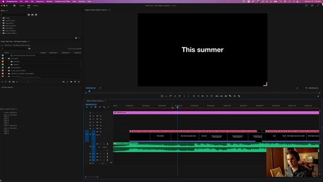Viewport: 323px width, 182px height.
Task: Click the Timeline playhead position timecode
Action: pyautogui.click(x=91, y=105)
